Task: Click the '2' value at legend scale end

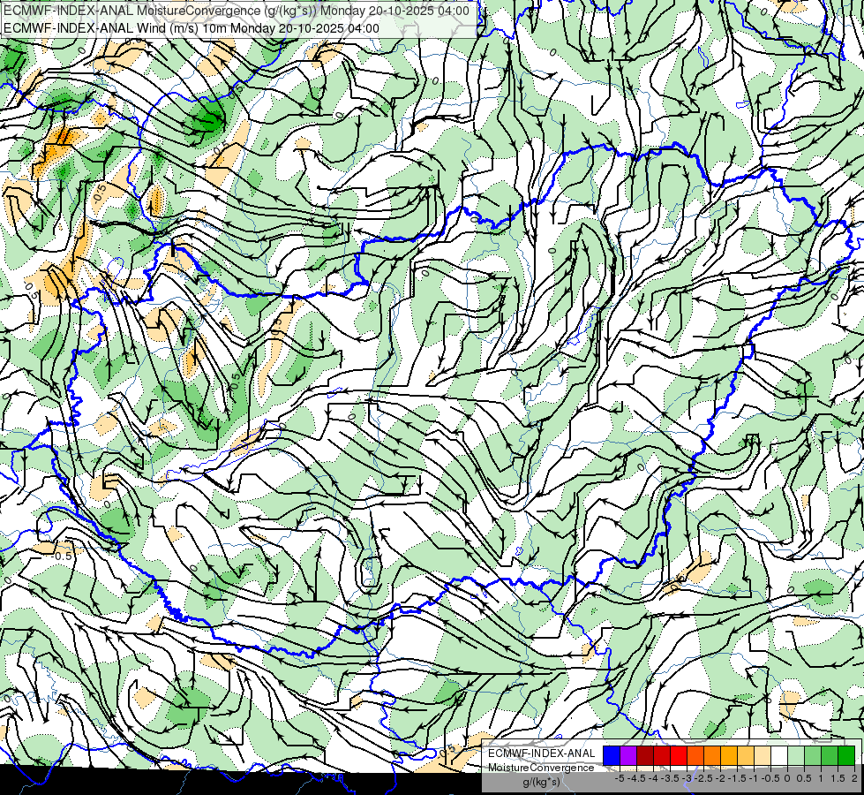Action: pos(854,778)
